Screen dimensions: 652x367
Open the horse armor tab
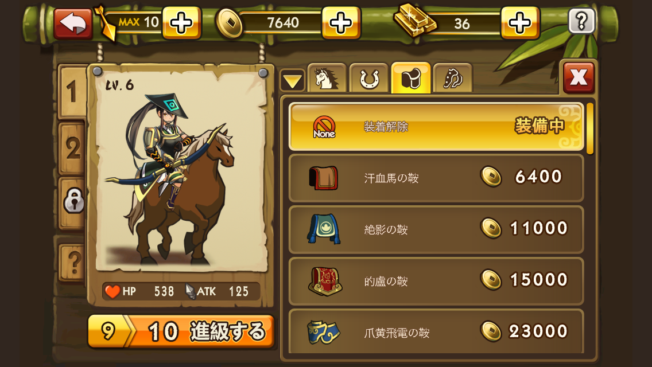453,78
